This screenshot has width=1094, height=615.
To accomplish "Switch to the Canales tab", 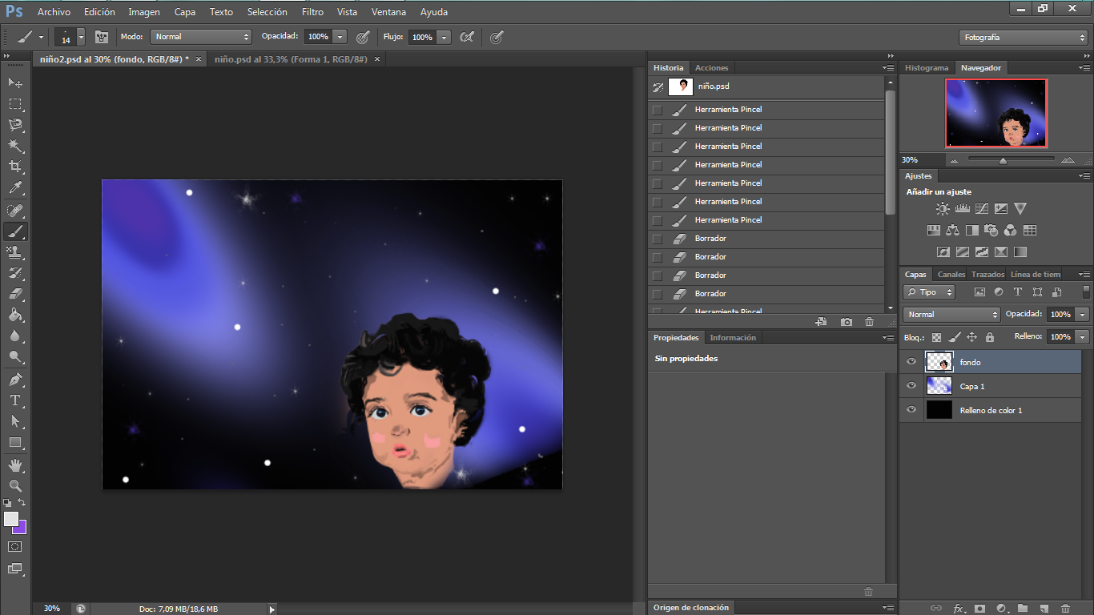I will pyautogui.click(x=951, y=275).
